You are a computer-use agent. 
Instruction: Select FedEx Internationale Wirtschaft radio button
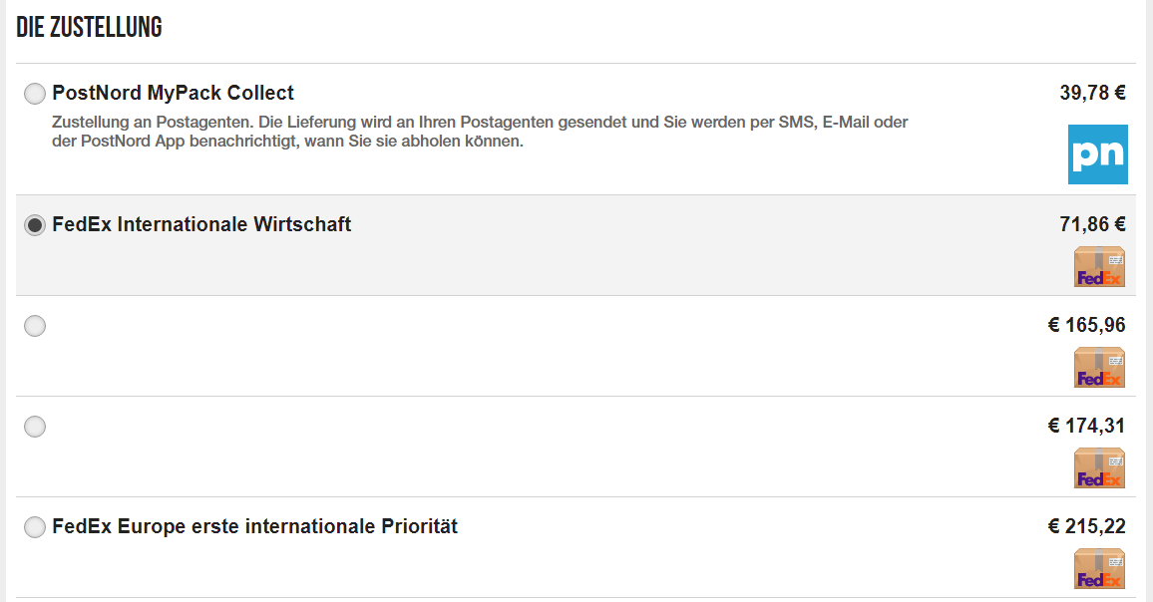(x=35, y=225)
